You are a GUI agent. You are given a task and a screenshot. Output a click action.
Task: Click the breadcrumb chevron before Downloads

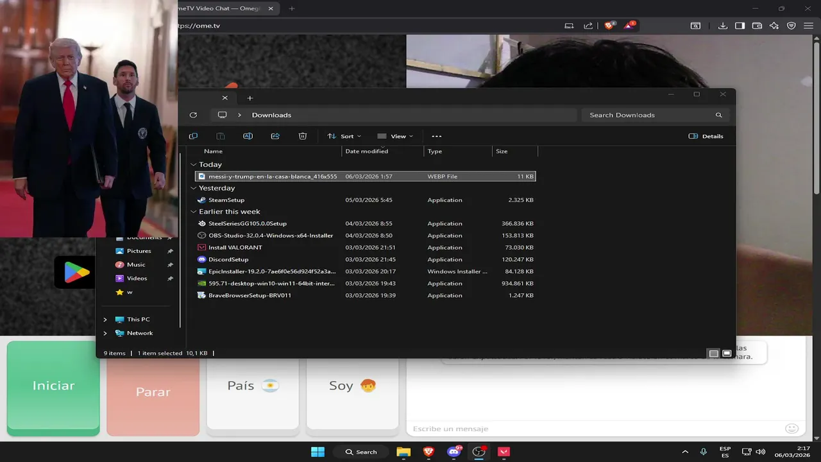(x=239, y=115)
